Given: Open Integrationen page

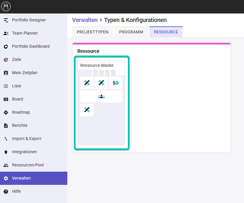Looking at the screenshot, I should coord(34,152).
